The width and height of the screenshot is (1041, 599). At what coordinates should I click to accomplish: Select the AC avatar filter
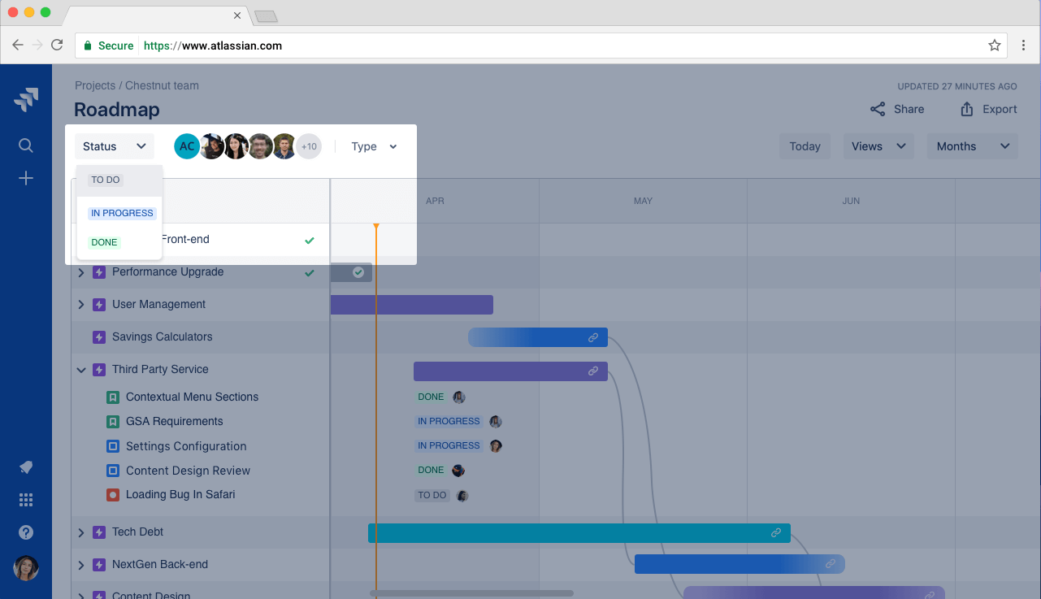pyautogui.click(x=187, y=146)
